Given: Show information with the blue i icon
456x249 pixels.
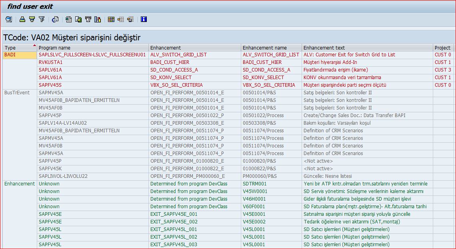Looking at the screenshot, I should 144,20.
